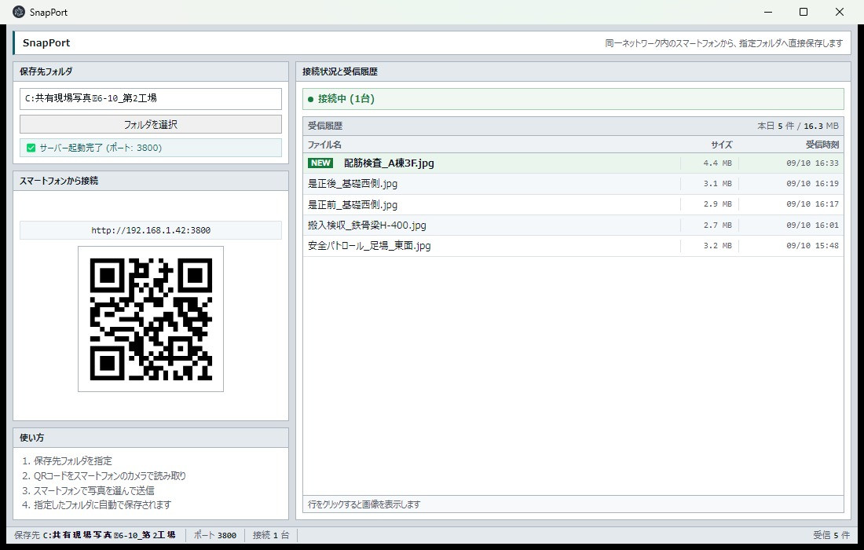The height and width of the screenshot is (550, 864).
Task: Click the status bar ポート 3800 entry
Action: pos(215,535)
